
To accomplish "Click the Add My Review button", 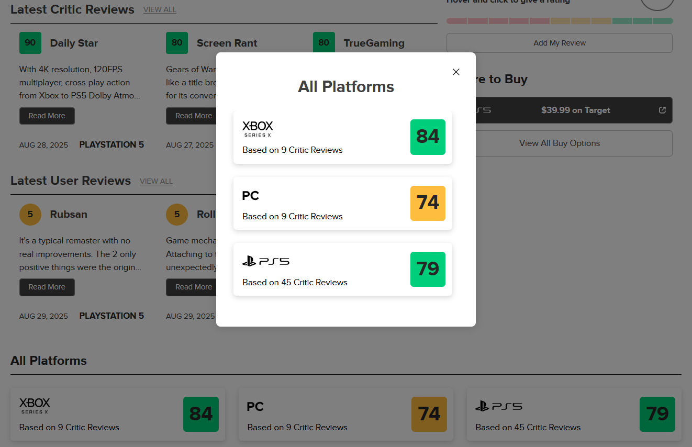I will 559,43.
